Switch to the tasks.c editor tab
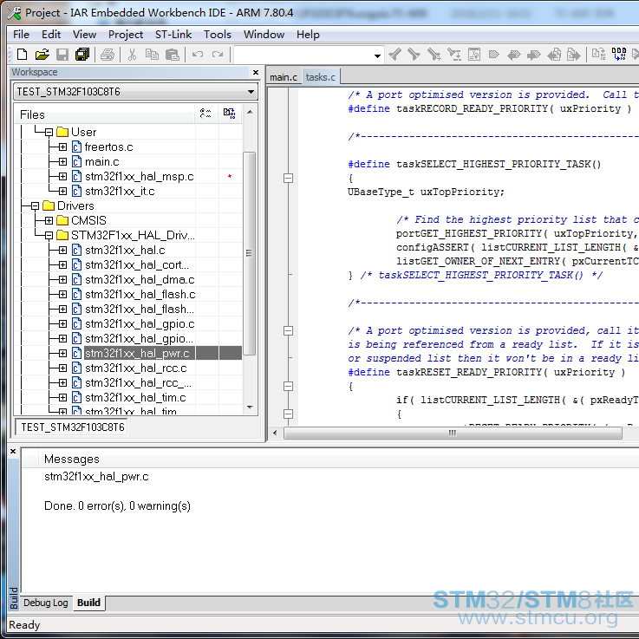The image size is (639, 639). tap(321, 77)
